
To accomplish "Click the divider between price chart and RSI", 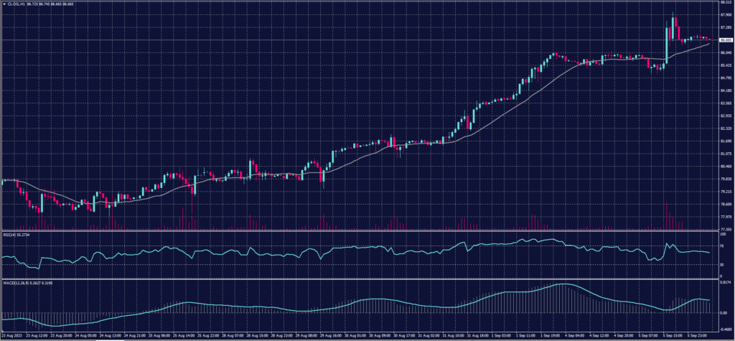I will (x=359, y=231).
